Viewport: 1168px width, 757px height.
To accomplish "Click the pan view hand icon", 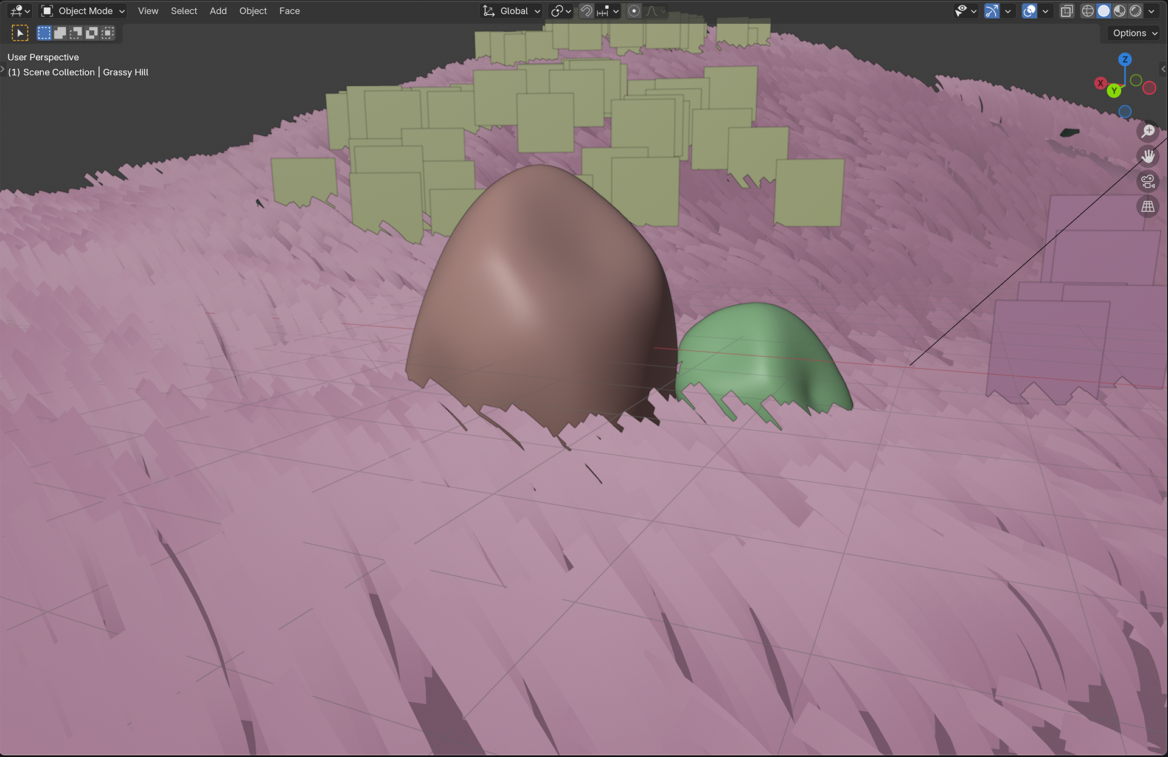I will [x=1148, y=156].
